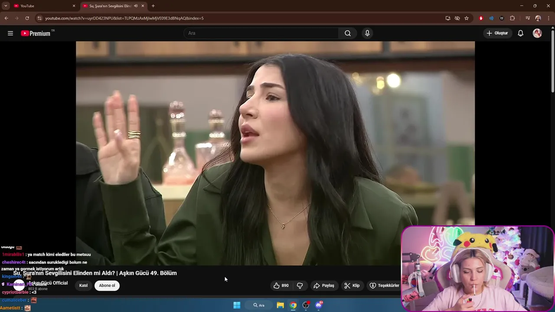The image size is (555, 312).
Task: Click the chat username Aametistt
Action: coord(10,308)
